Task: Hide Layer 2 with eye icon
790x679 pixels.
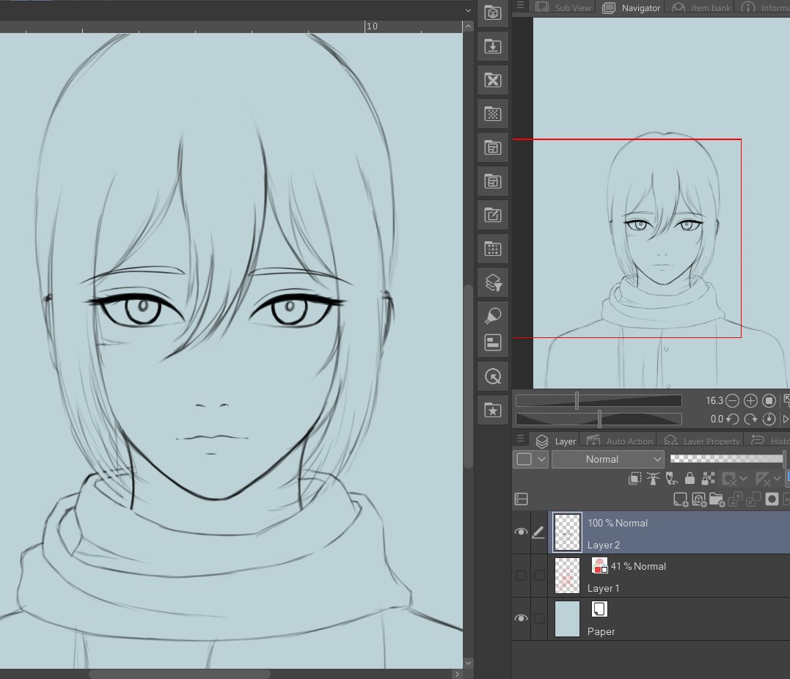Action: coord(522,532)
